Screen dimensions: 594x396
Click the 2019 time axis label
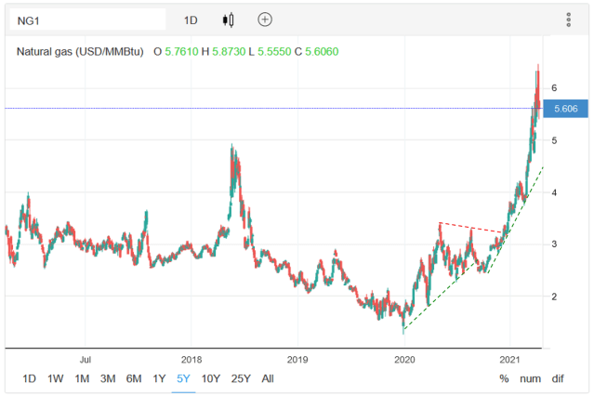pos(297,359)
